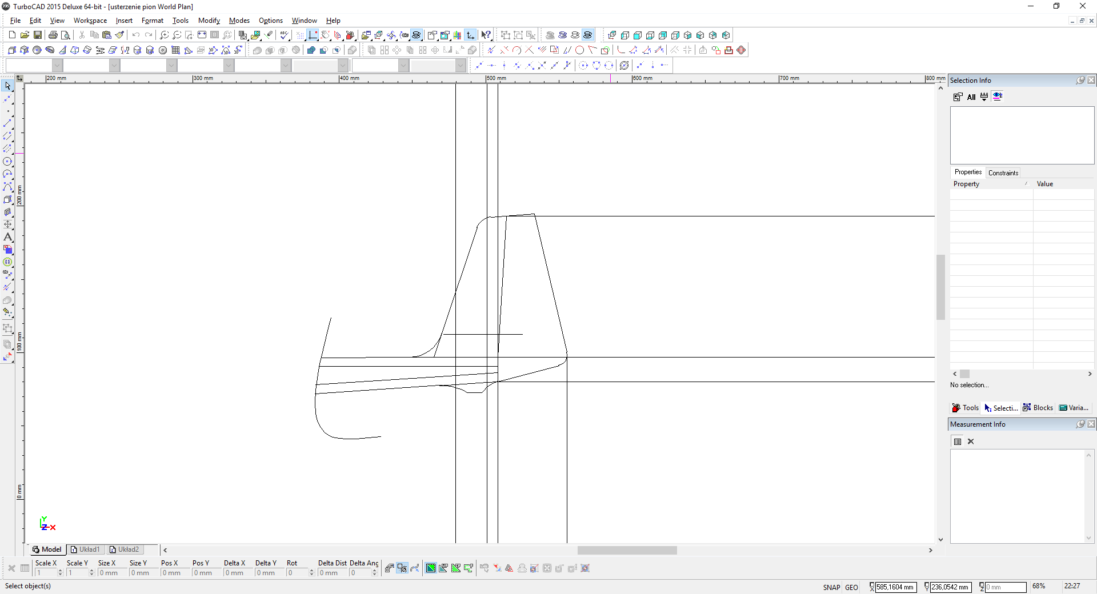The width and height of the screenshot is (1097, 594).
Task: Select the 3D Box primitive tool
Action: point(12,50)
